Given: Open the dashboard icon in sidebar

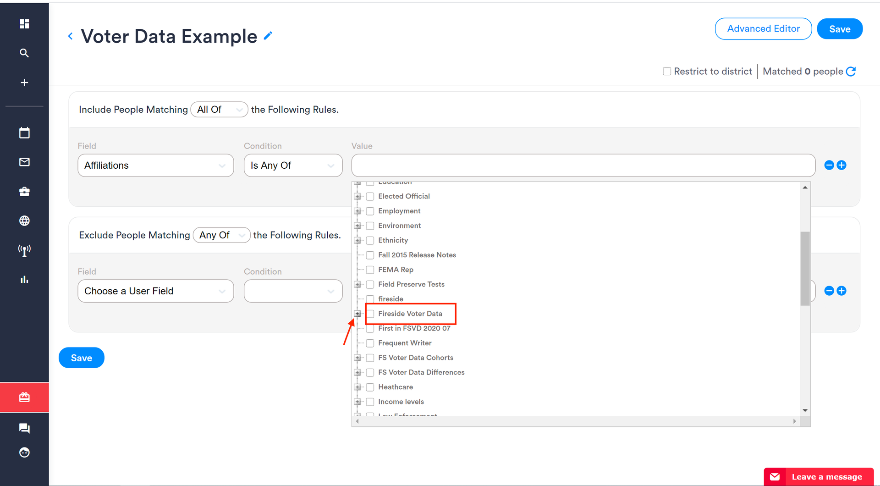Looking at the screenshot, I should point(24,24).
